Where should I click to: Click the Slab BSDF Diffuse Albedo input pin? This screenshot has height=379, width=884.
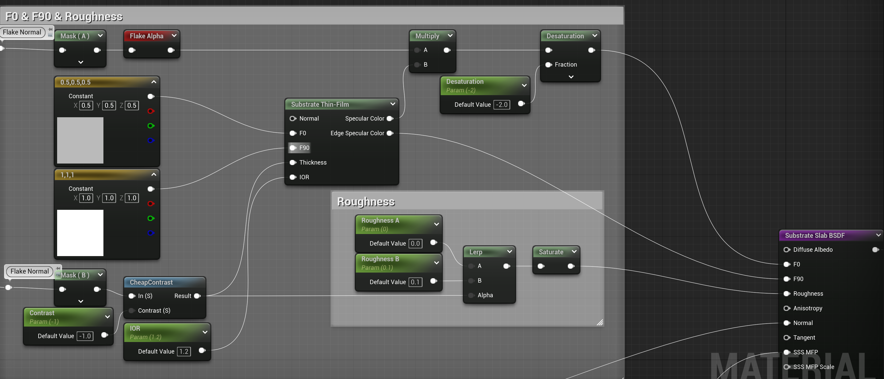coord(787,250)
